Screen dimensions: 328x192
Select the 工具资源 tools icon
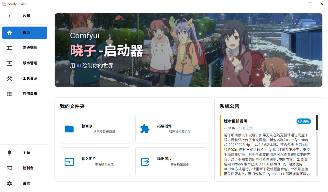coord(9,78)
